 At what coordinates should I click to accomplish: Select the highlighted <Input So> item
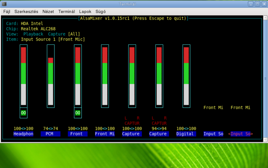point(240,134)
